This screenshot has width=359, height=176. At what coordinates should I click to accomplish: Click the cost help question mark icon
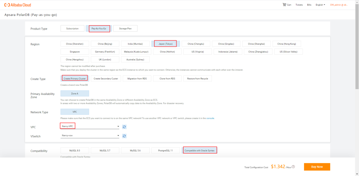click(x=293, y=167)
